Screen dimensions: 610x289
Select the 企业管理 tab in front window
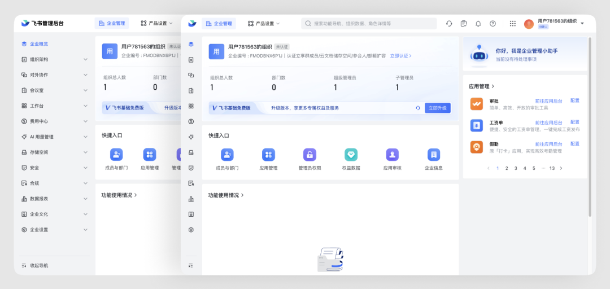[x=219, y=24]
